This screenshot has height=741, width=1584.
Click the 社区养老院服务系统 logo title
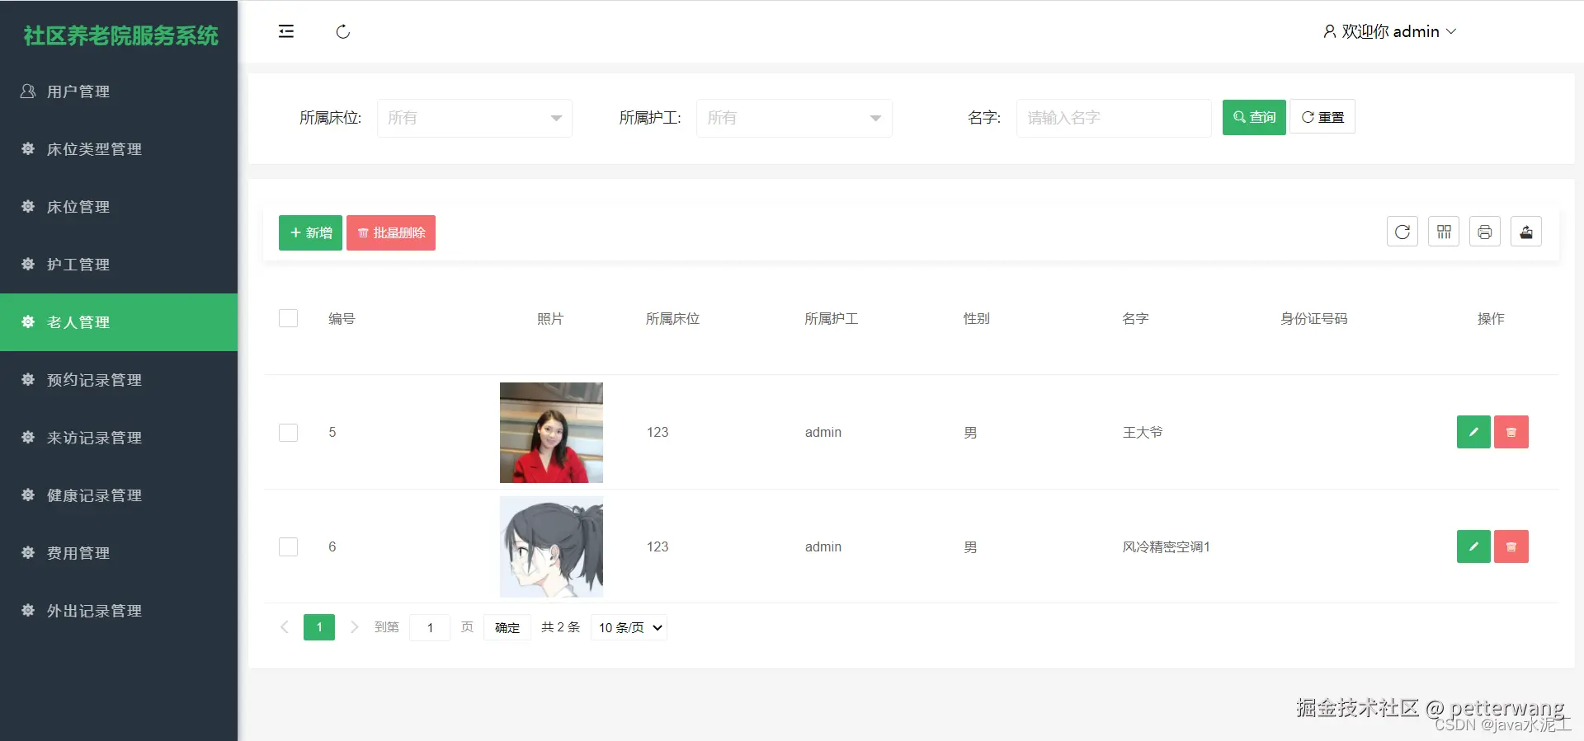(x=120, y=35)
